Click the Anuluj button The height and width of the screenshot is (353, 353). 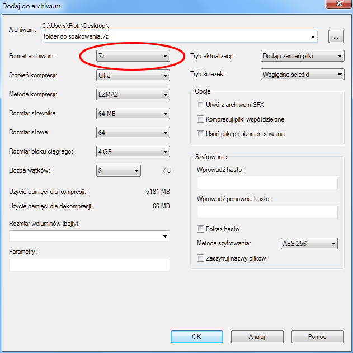(x=257, y=337)
